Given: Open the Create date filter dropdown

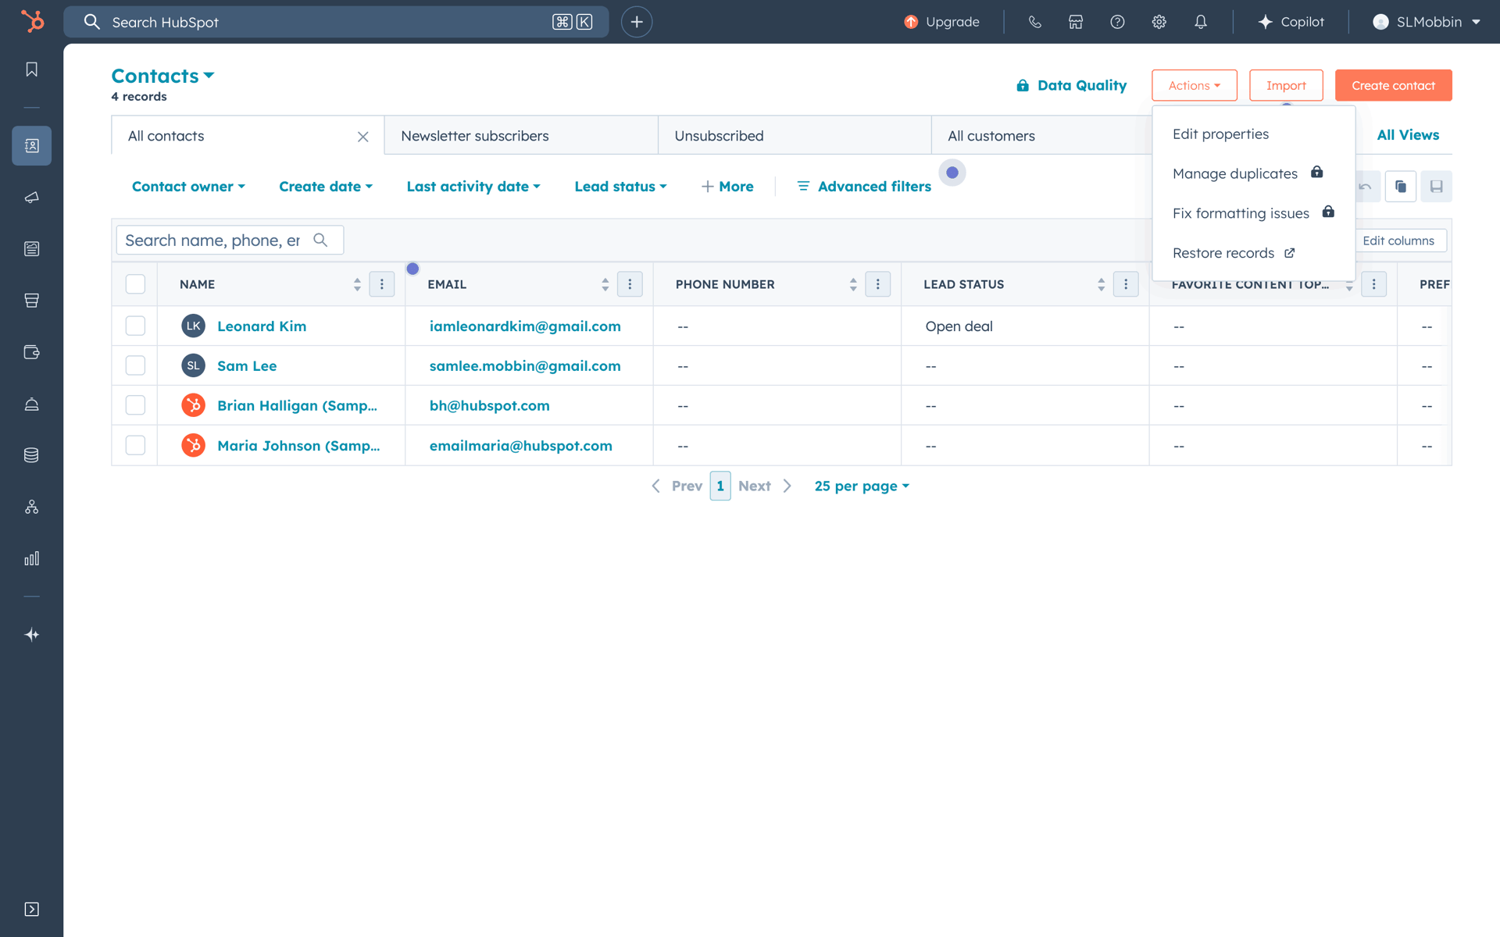Looking at the screenshot, I should tap(326, 187).
